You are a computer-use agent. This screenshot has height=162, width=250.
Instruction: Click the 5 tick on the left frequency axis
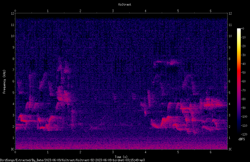tap(13, 93)
